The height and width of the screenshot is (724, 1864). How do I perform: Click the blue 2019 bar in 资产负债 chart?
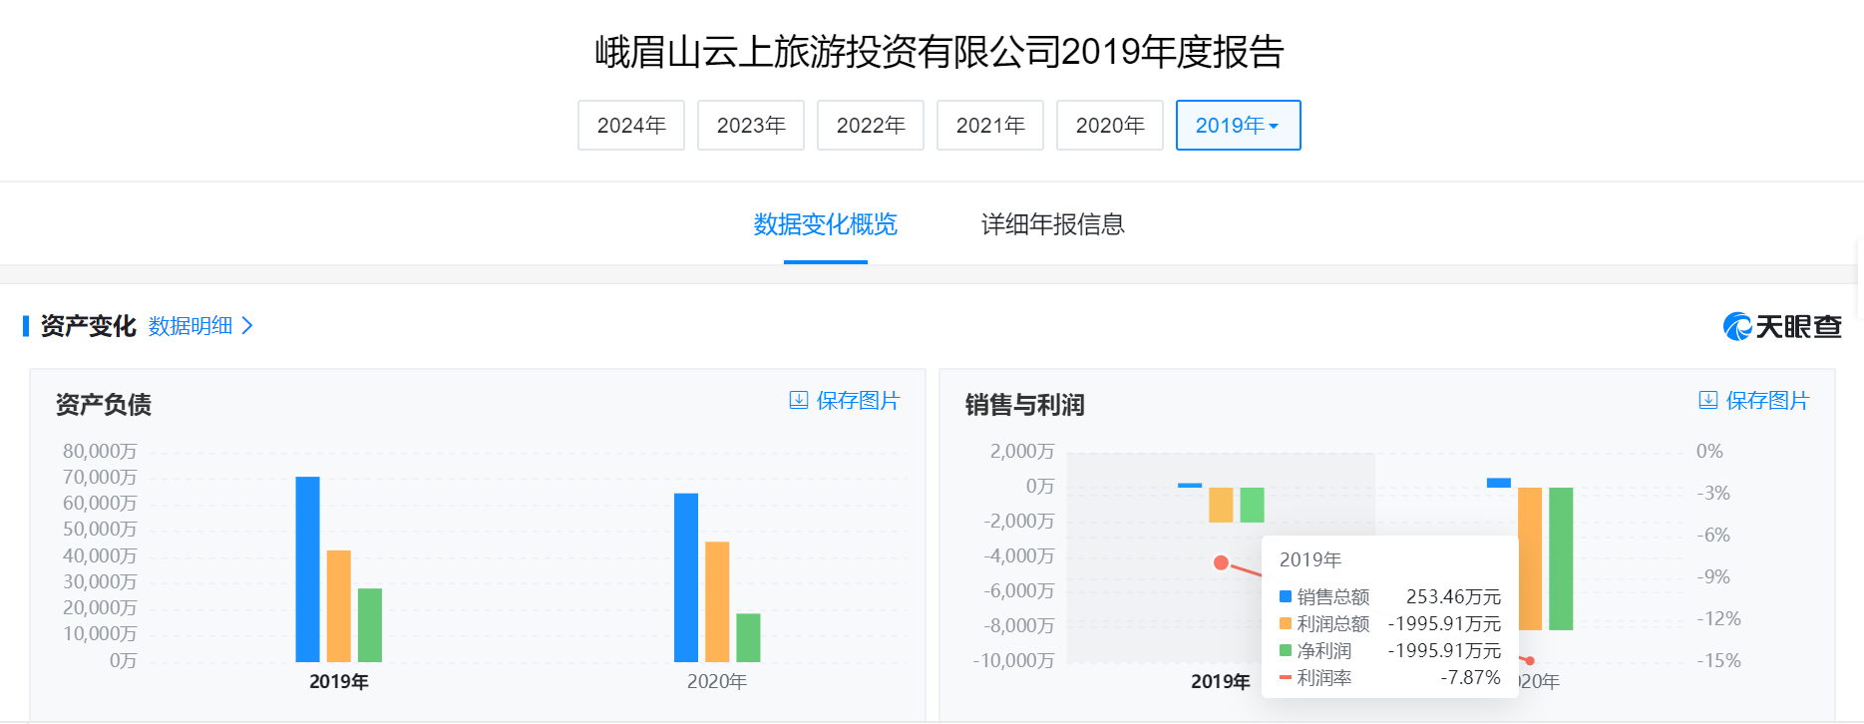point(307,568)
